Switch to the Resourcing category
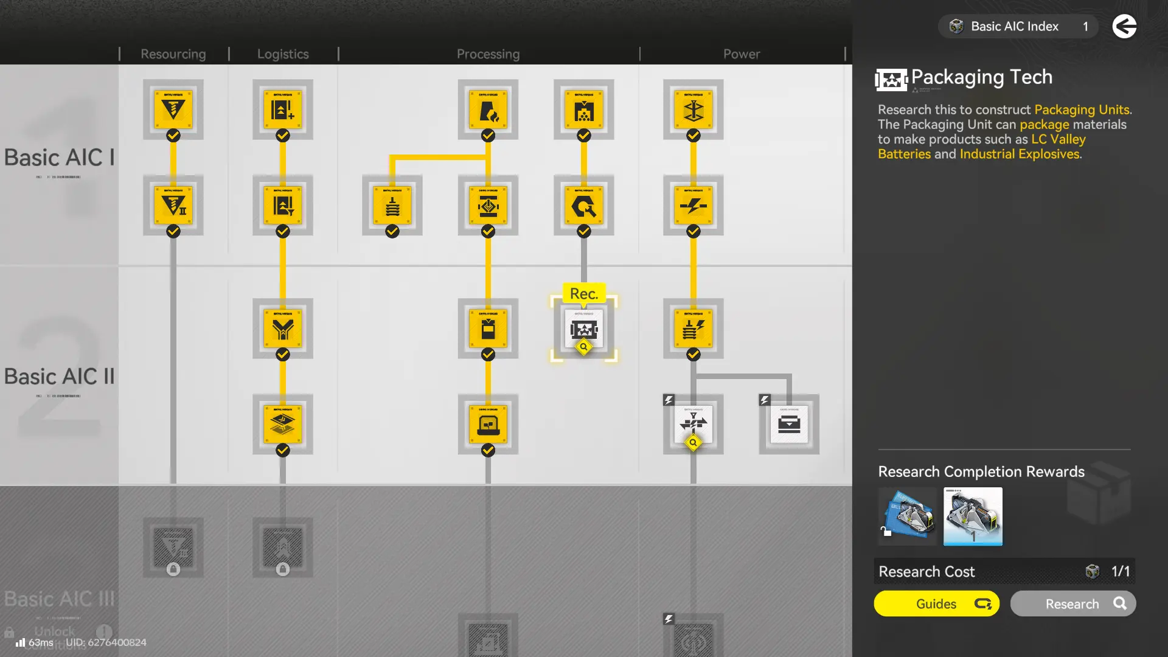The image size is (1168, 657). pyautogui.click(x=173, y=54)
